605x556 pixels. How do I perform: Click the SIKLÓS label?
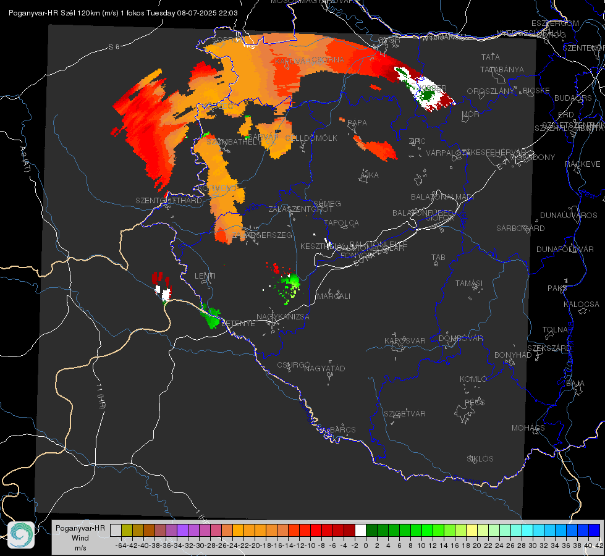(480, 459)
